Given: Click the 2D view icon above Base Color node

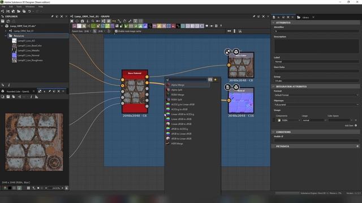Looking at the screenshot, I should pyautogui.click(x=227, y=52).
